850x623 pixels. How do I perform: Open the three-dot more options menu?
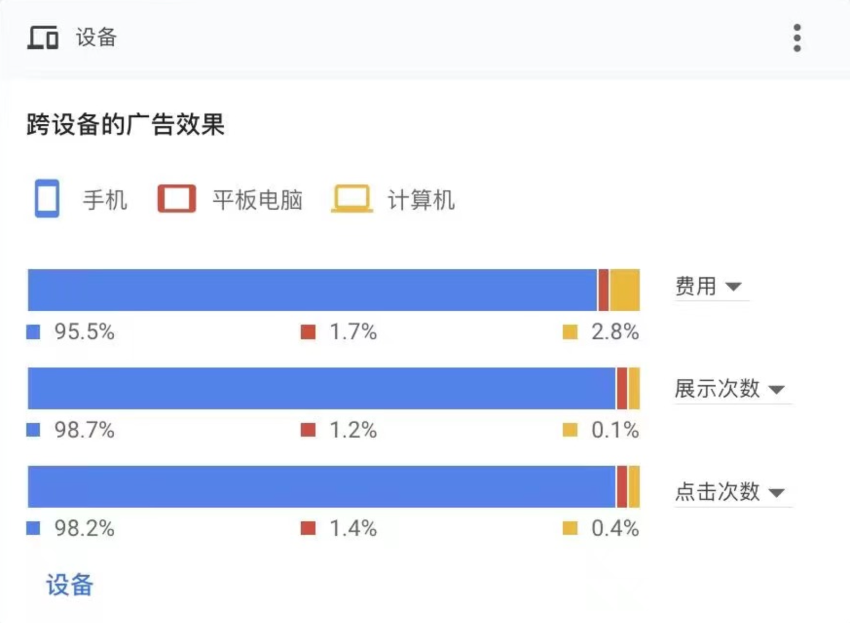point(797,38)
